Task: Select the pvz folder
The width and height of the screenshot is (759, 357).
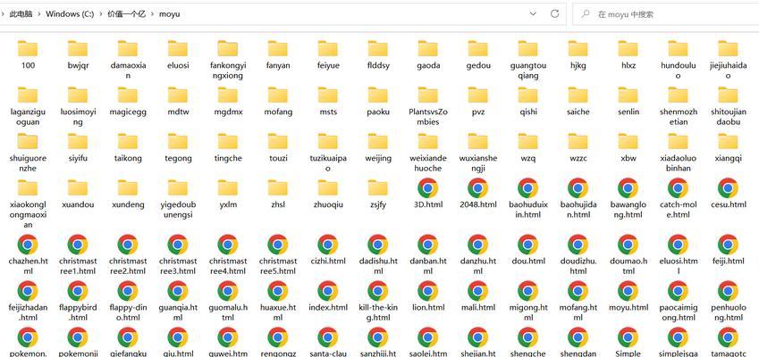Action: point(477,95)
